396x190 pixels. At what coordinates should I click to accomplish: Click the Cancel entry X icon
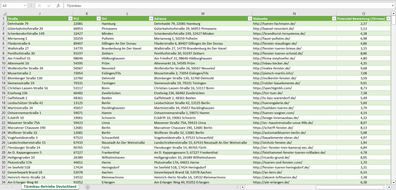click(x=40, y=5)
